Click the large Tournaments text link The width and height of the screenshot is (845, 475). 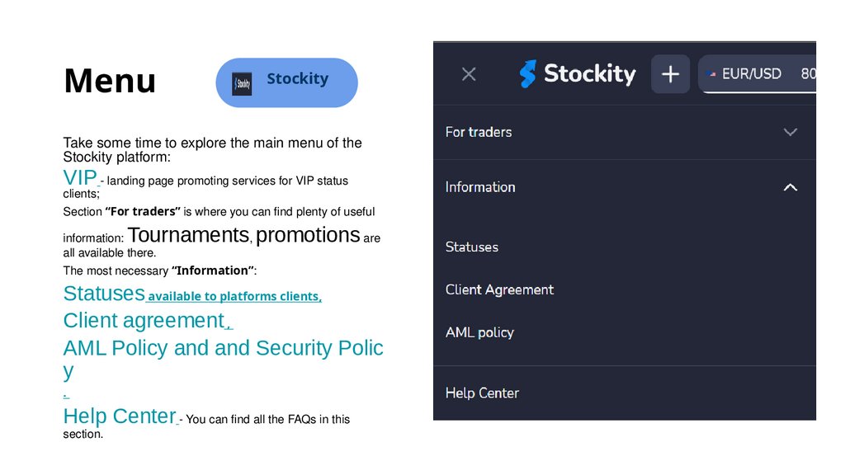pos(189,235)
